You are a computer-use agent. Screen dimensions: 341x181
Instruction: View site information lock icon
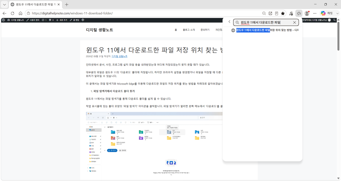[x=28, y=13]
